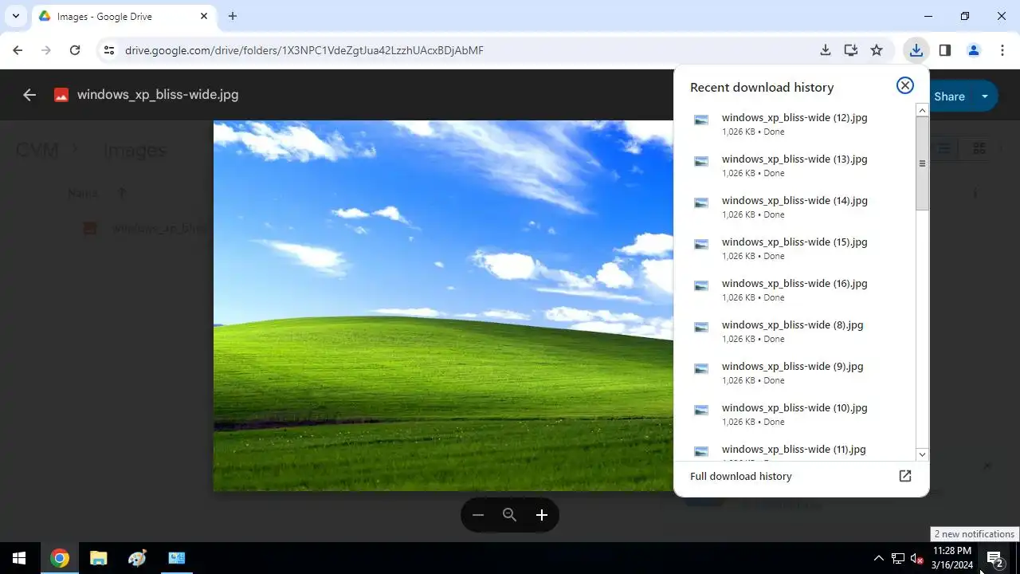
Task: Expand the Share dropdown arrow
Action: pyautogui.click(x=985, y=96)
